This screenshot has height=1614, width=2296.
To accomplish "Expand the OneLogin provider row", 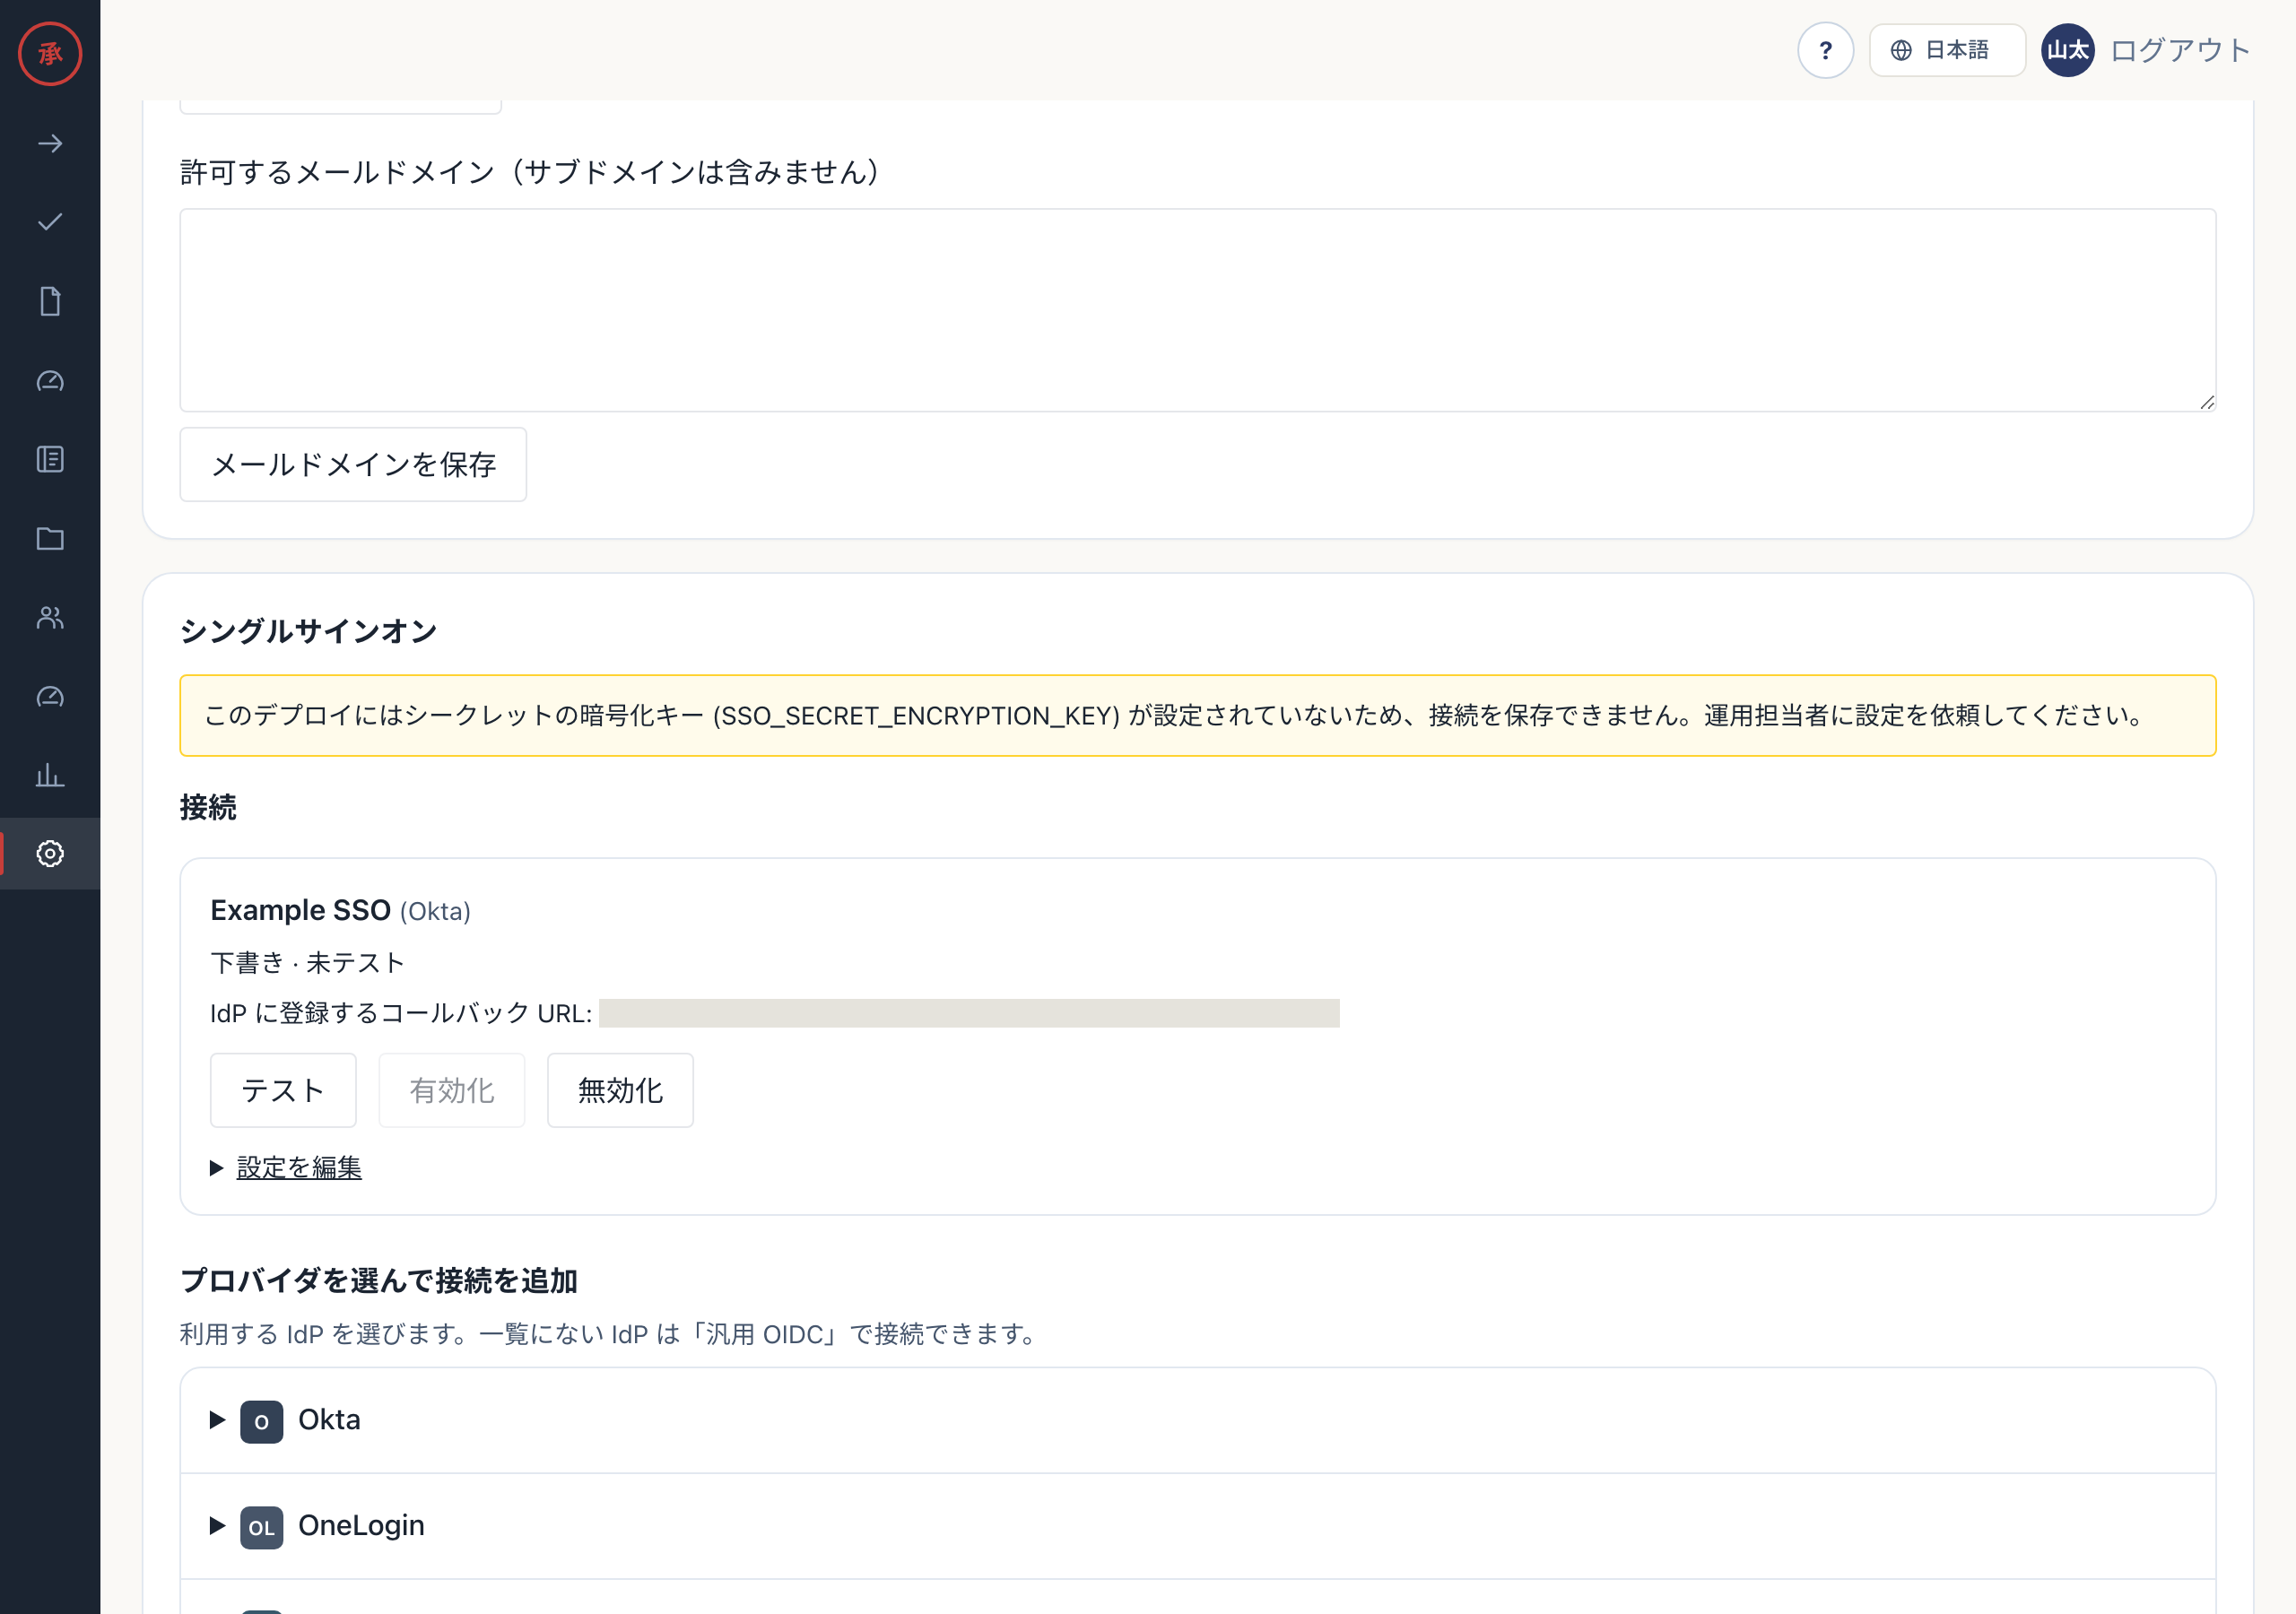I will tap(1197, 1526).
